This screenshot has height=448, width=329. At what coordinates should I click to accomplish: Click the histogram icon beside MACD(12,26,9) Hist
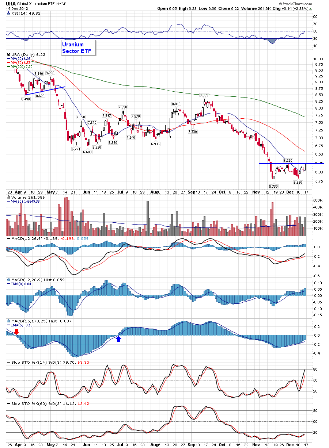(x=8, y=280)
